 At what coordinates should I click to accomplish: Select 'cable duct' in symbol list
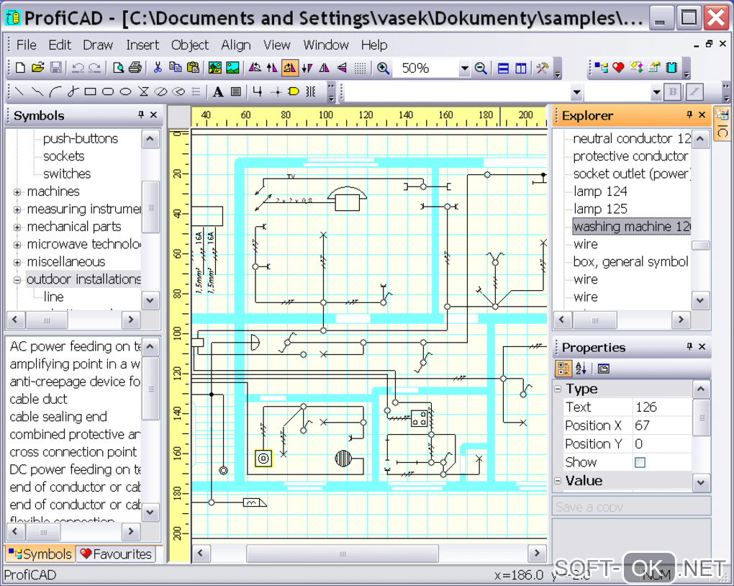[38, 399]
